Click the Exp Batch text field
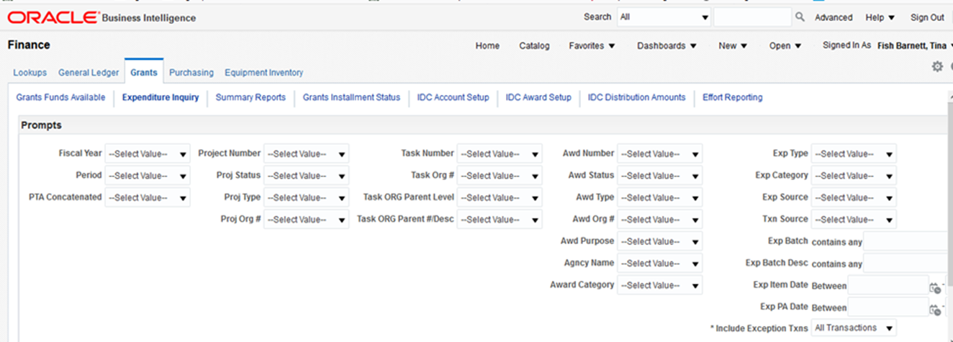The height and width of the screenshot is (342, 953). click(907, 242)
